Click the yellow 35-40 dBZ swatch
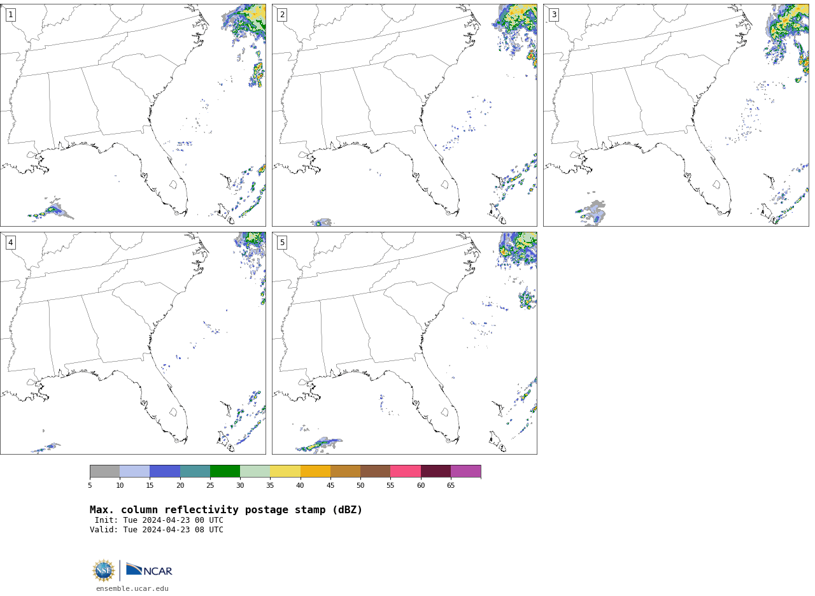 285,471
